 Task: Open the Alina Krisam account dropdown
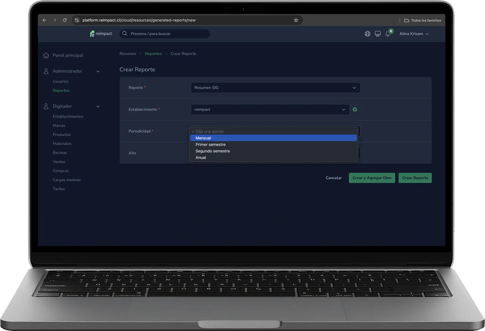coord(414,34)
